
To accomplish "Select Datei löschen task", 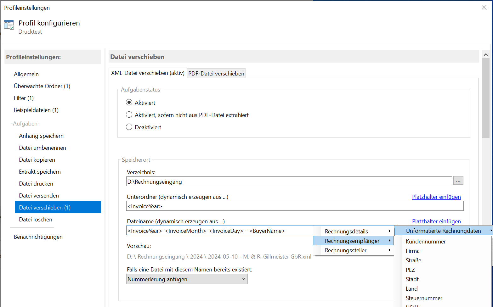I will (x=36, y=220).
